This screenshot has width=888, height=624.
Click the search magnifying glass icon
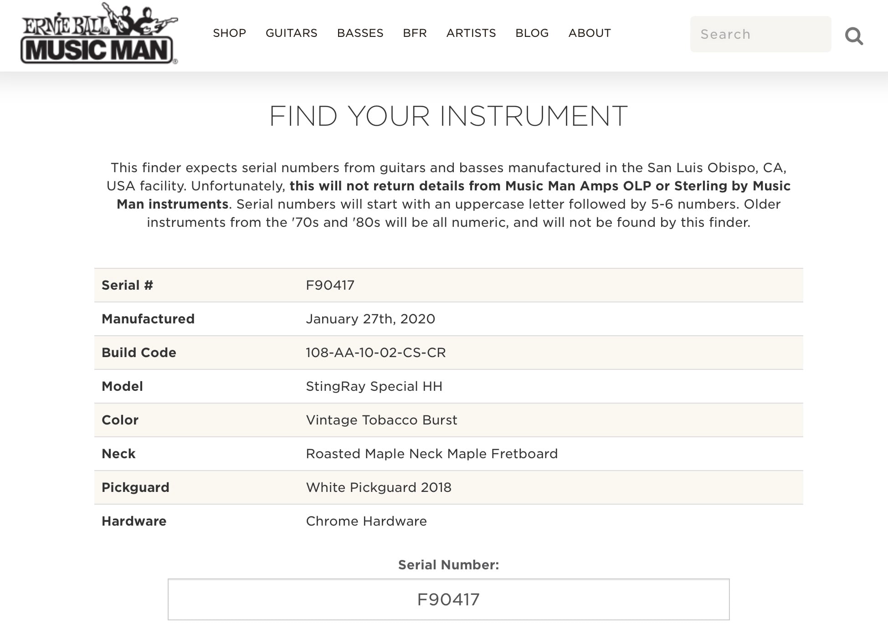pyautogui.click(x=854, y=36)
